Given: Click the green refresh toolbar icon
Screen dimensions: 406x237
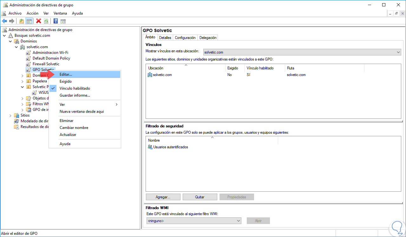Looking at the screenshot, I should 46,21.
